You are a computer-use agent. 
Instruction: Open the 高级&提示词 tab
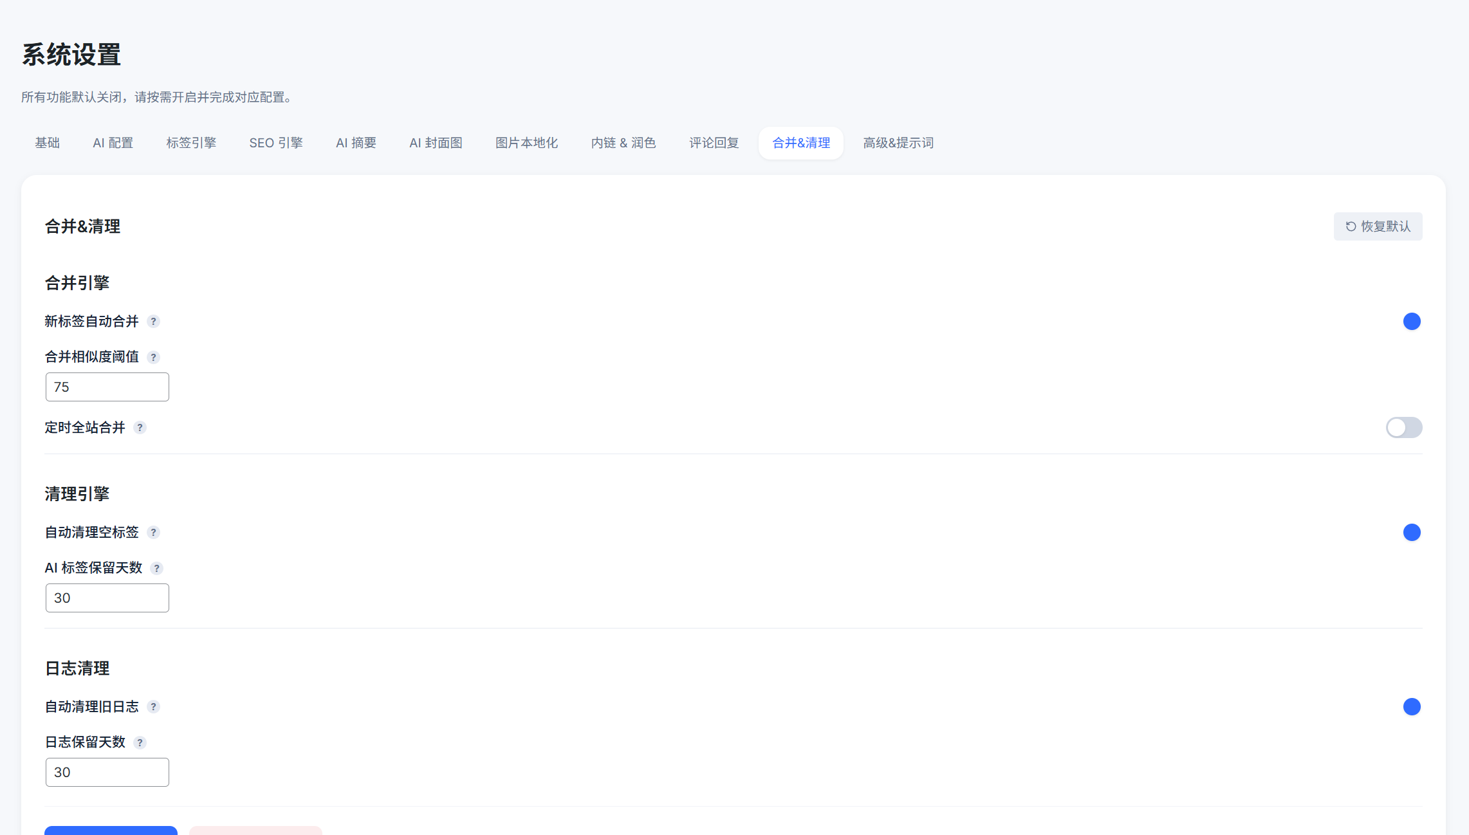click(898, 143)
